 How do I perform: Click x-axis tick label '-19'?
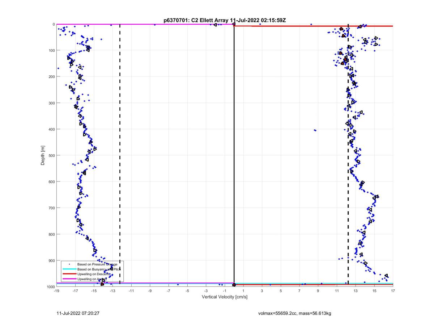pos(56,291)
